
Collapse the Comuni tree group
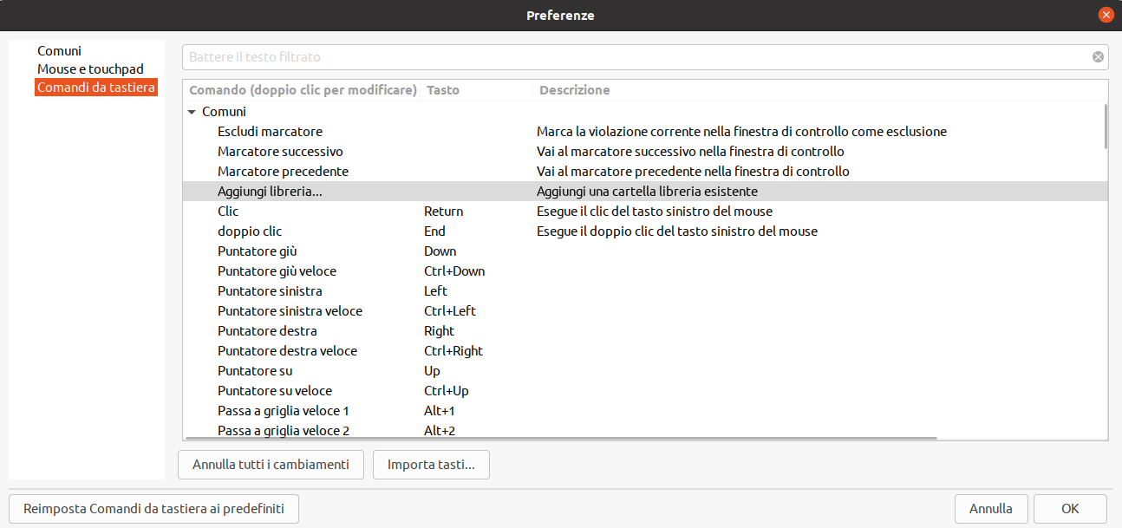(x=192, y=112)
